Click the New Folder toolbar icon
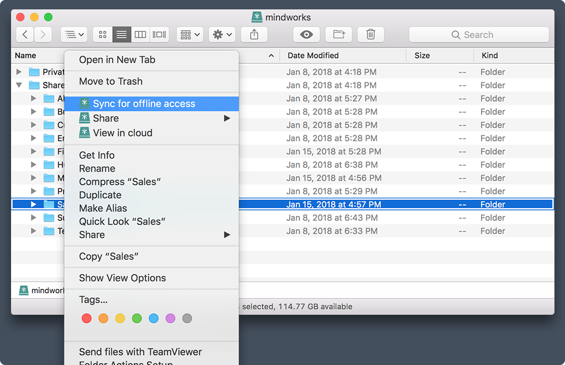 [339, 35]
